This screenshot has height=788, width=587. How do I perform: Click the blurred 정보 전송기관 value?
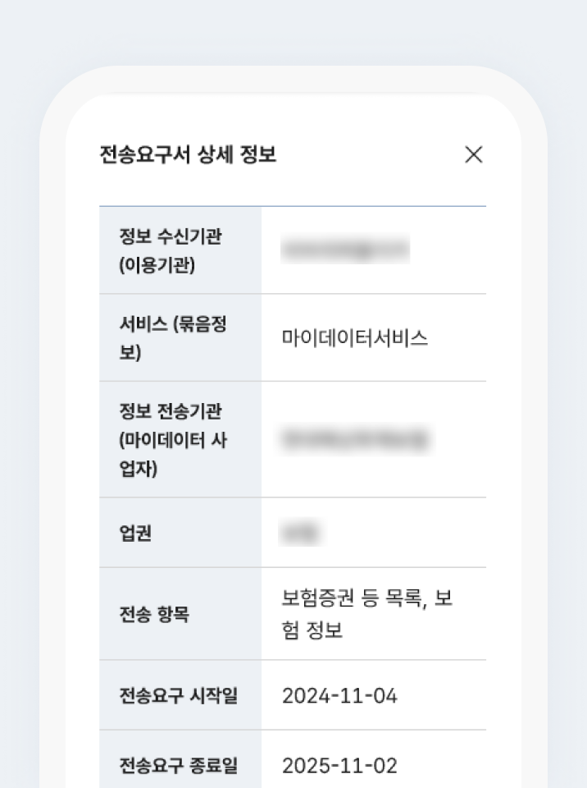(x=356, y=439)
